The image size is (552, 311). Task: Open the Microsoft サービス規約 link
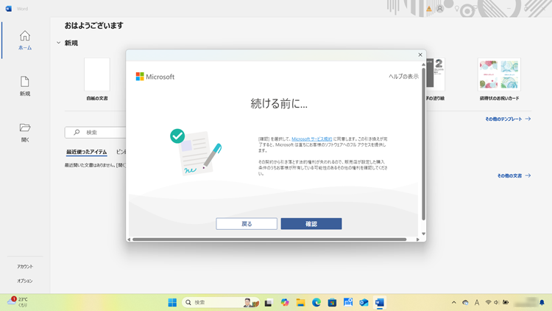311,139
